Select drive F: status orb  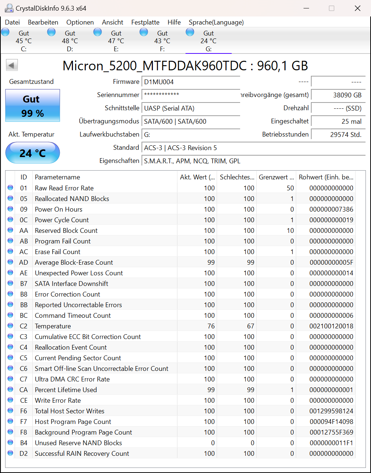click(144, 32)
